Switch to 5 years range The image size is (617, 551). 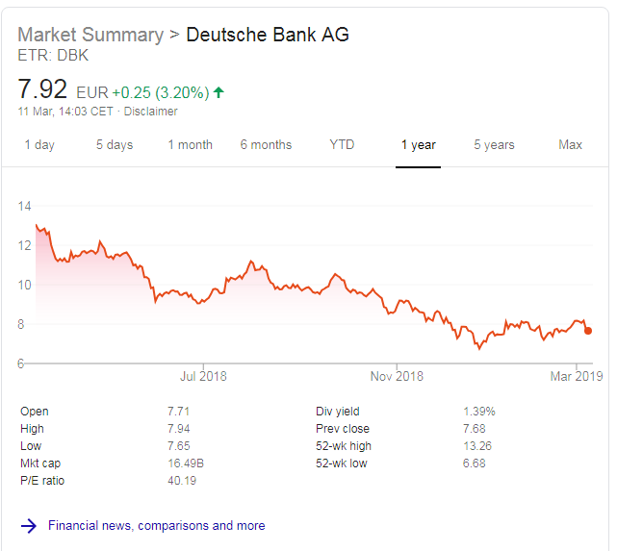494,145
